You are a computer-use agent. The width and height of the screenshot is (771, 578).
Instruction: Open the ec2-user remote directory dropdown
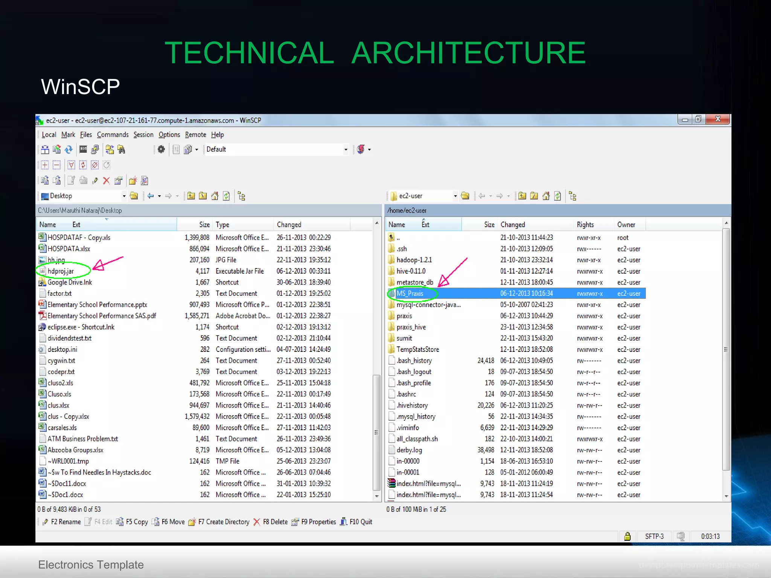[455, 196]
